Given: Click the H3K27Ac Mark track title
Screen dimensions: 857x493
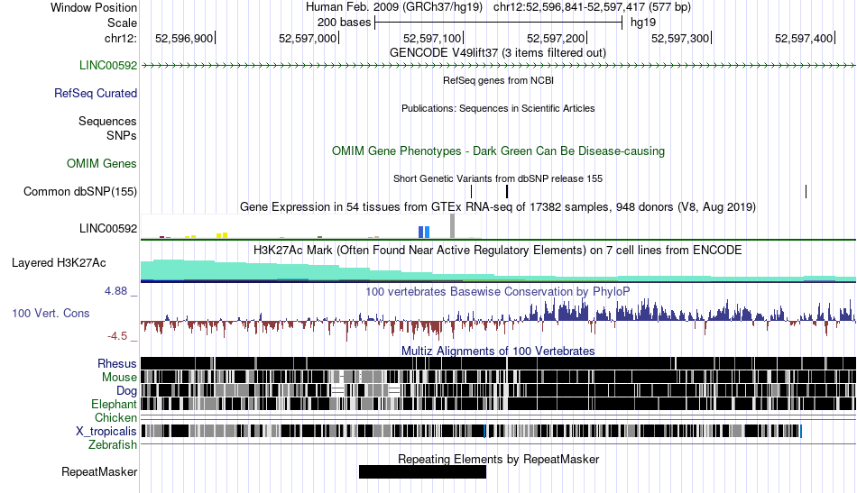Looking at the screenshot, I should point(498,250).
